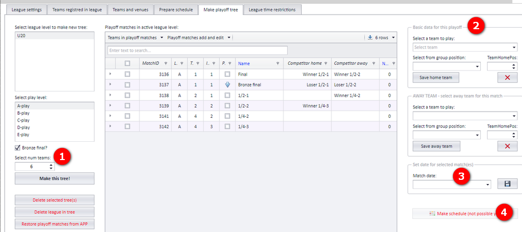
Task: Click home TeamHomePos field
Action: point(502,67)
